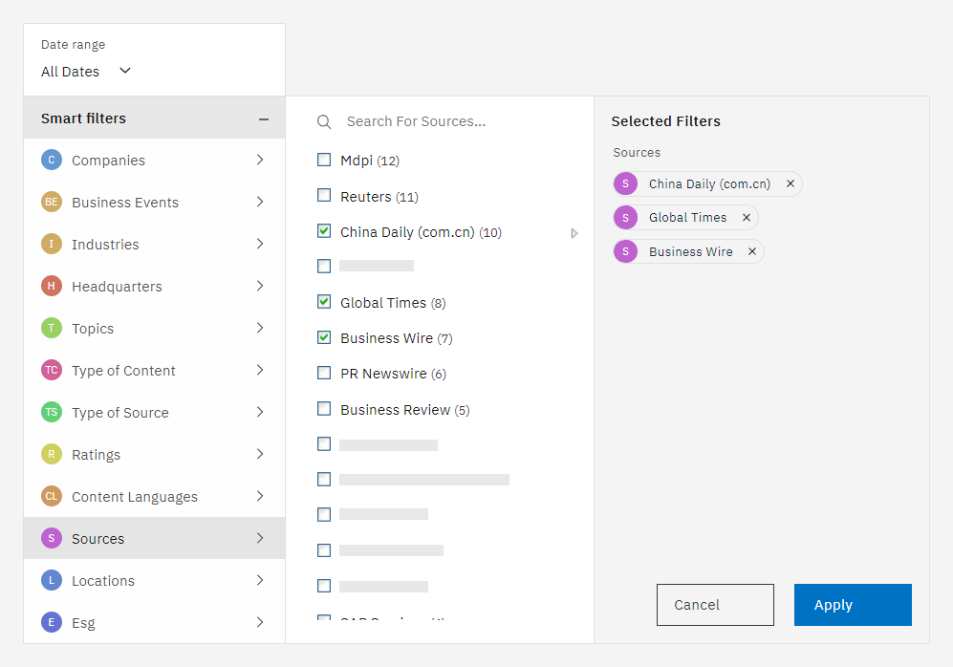Image resolution: width=953 pixels, height=667 pixels.
Task: Click the Locations 'L' circle icon
Action: click(x=52, y=580)
